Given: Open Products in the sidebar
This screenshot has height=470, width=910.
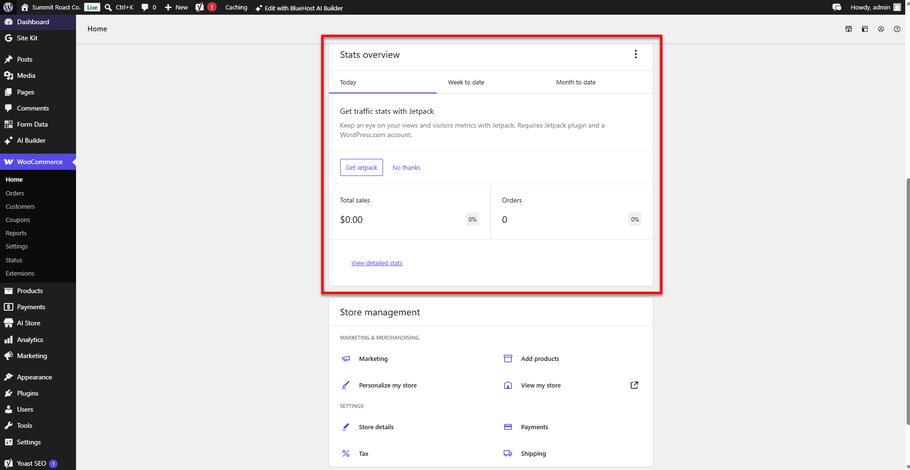Looking at the screenshot, I should tap(38, 291).
